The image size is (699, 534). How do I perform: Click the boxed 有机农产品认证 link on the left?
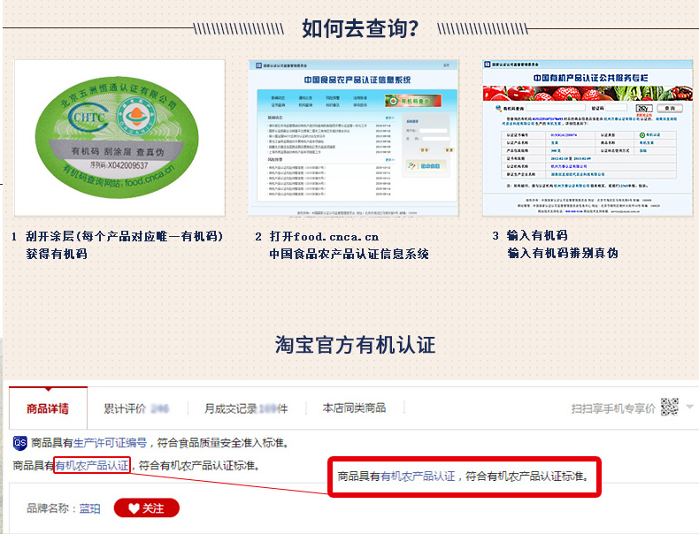[92, 465]
